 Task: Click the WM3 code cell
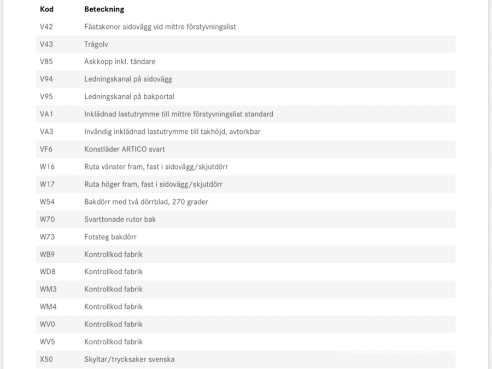(x=48, y=289)
